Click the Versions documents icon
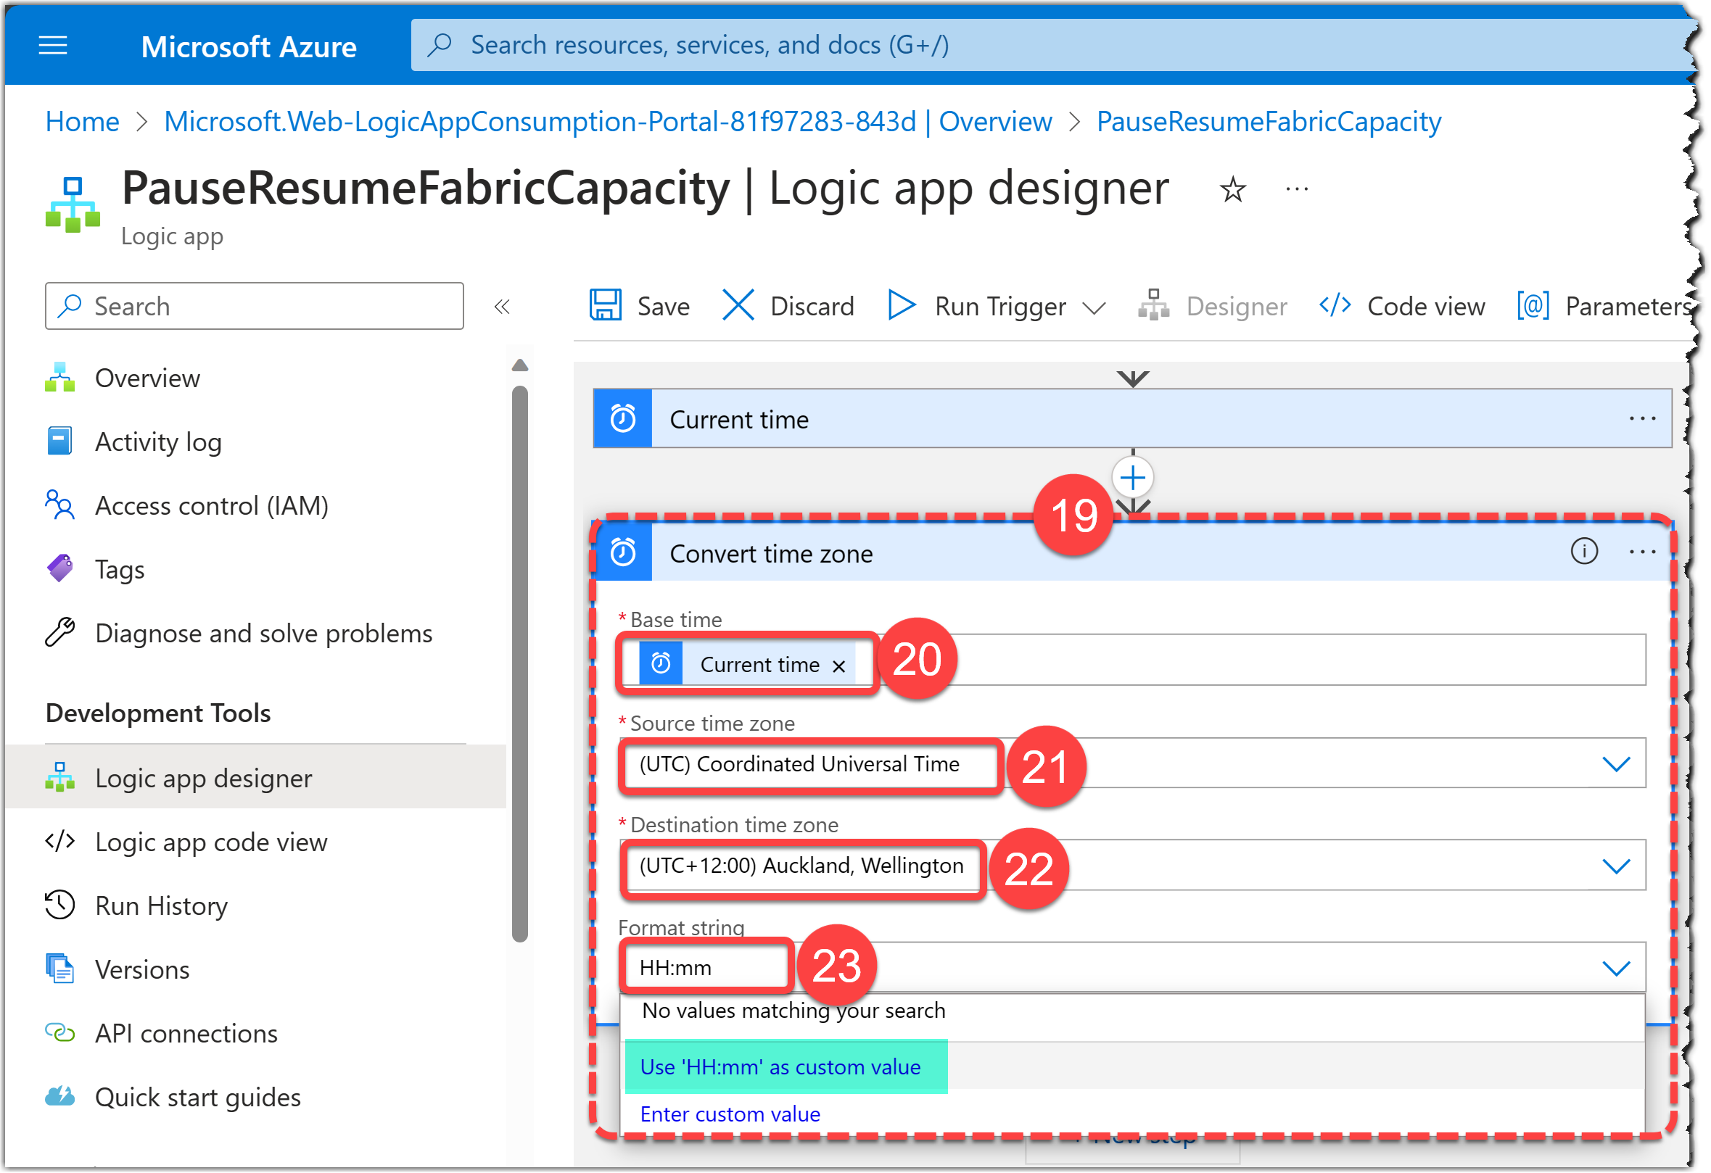 tap(59, 970)
